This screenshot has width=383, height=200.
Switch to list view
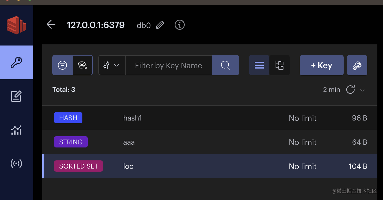click(259, 65)
